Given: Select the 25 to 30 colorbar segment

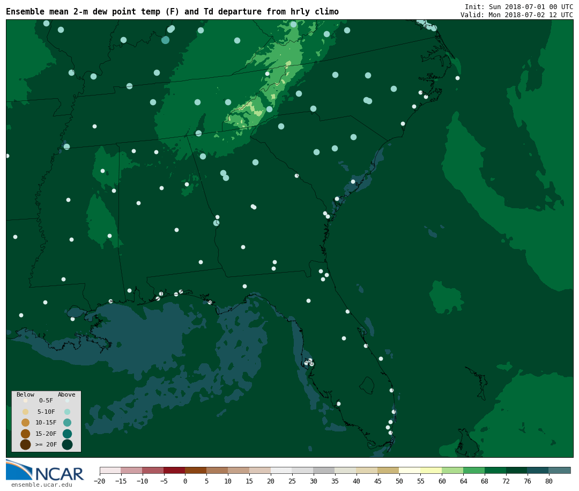Looking at the screenshot, I should 303,470.
